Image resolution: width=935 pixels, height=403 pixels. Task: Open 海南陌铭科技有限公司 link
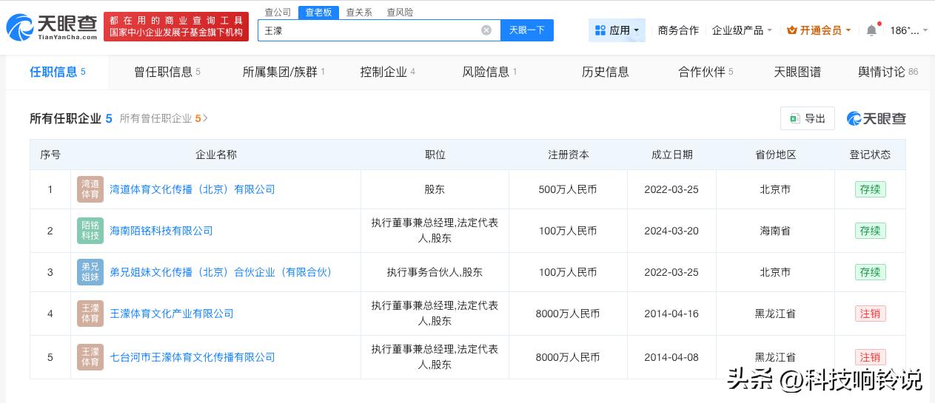161,231
